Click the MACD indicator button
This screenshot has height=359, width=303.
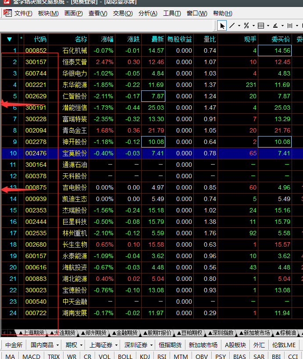point(31,356)
